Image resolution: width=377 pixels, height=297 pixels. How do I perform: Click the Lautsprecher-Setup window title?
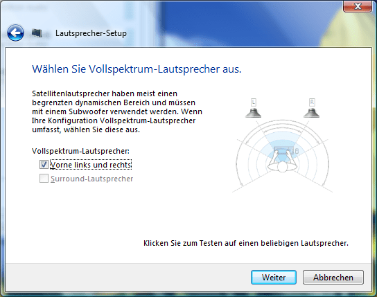pyautogui.click(x=91, y=33)
